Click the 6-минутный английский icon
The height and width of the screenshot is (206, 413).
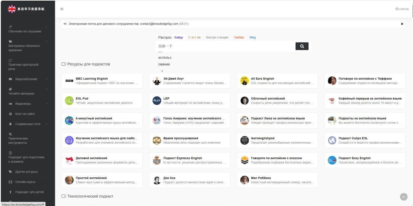coord(69,120)
